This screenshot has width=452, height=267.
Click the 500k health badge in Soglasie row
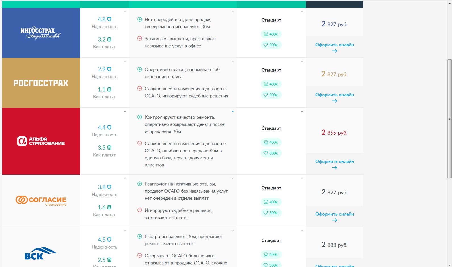271,213
